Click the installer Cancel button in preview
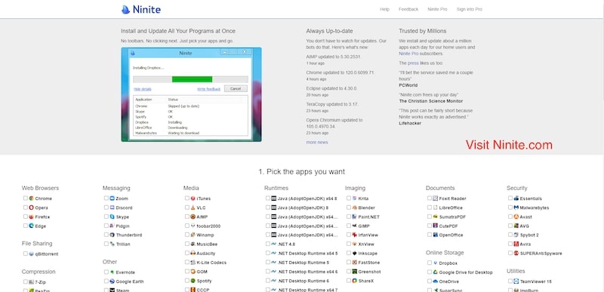This screenshot has height=292, width=604. 236,89
